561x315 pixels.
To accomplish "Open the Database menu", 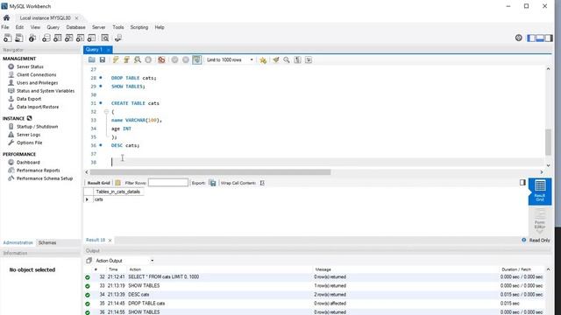I will 75,27.
